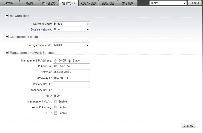Select the DHCP radio button
The width and height of the screenshot is (203, 133).
(x=56, y=61)
